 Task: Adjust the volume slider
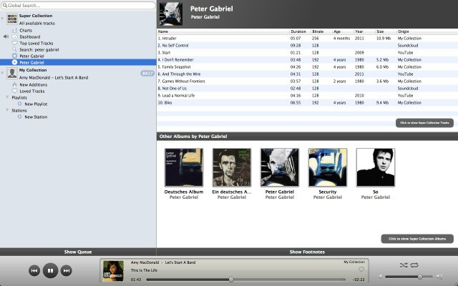[419, 276]
